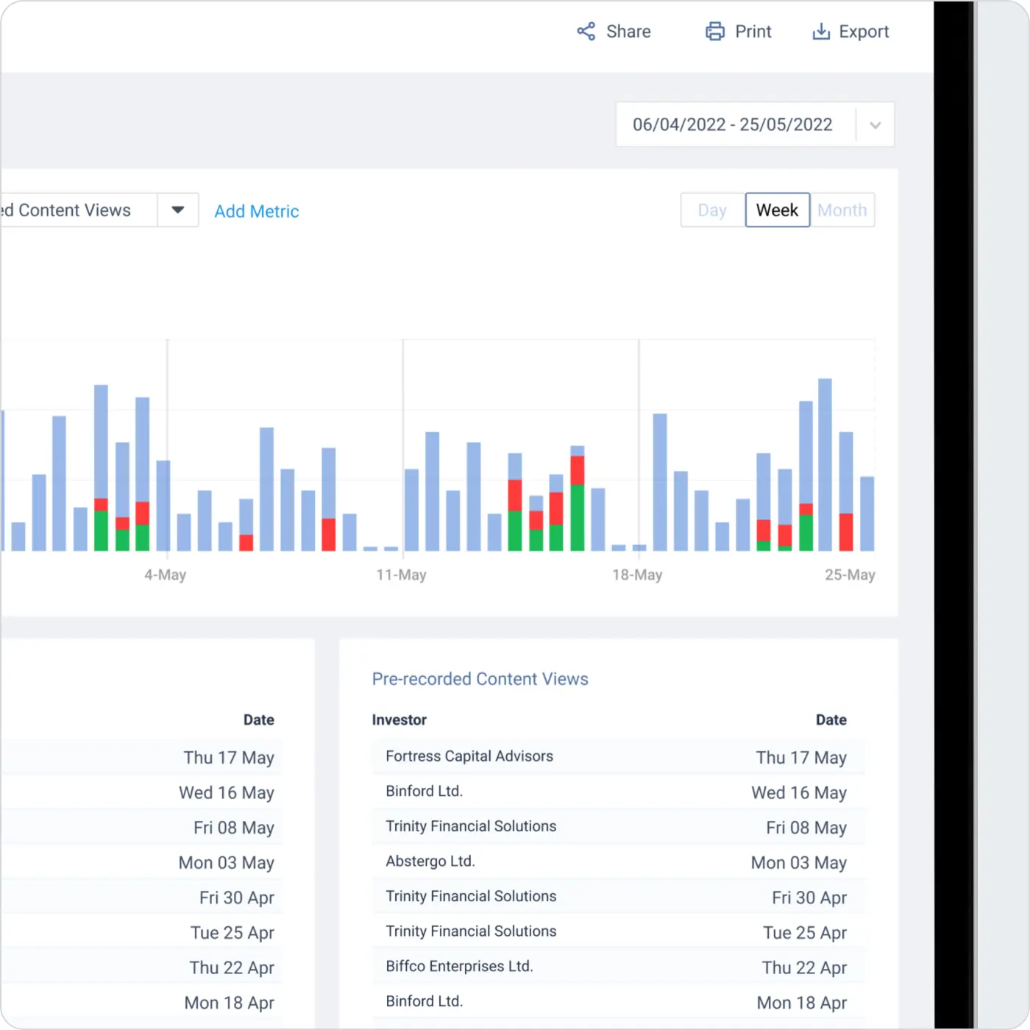Click the Print printer icon
Screen dimensions: 1030x1030
click(x=714, y=32)
